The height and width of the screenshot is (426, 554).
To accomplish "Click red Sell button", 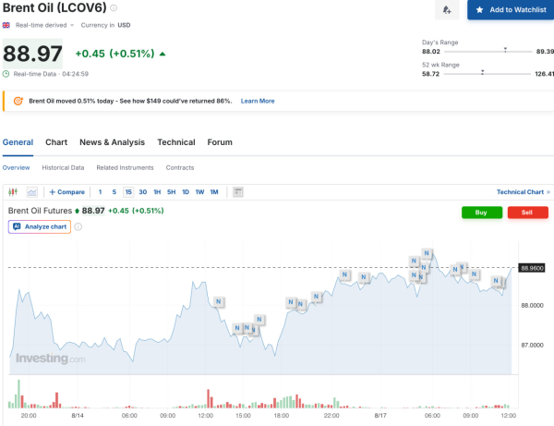I will click(527, 213).
